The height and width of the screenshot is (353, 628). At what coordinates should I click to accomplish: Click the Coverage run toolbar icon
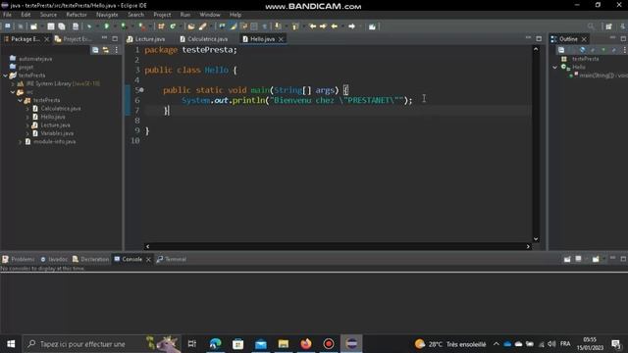(x=125, y=26)
